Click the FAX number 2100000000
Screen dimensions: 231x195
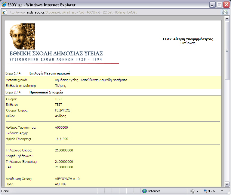pos(64,167)
